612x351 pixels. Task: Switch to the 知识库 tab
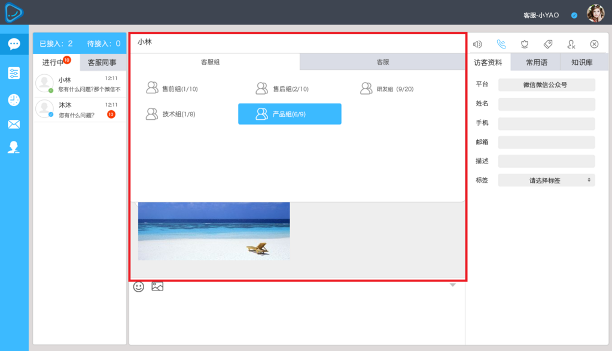pos(581,62)
